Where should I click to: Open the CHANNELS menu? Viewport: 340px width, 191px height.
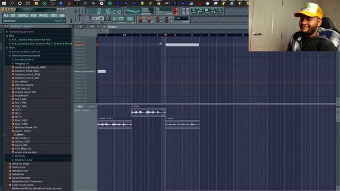(23, 15)
